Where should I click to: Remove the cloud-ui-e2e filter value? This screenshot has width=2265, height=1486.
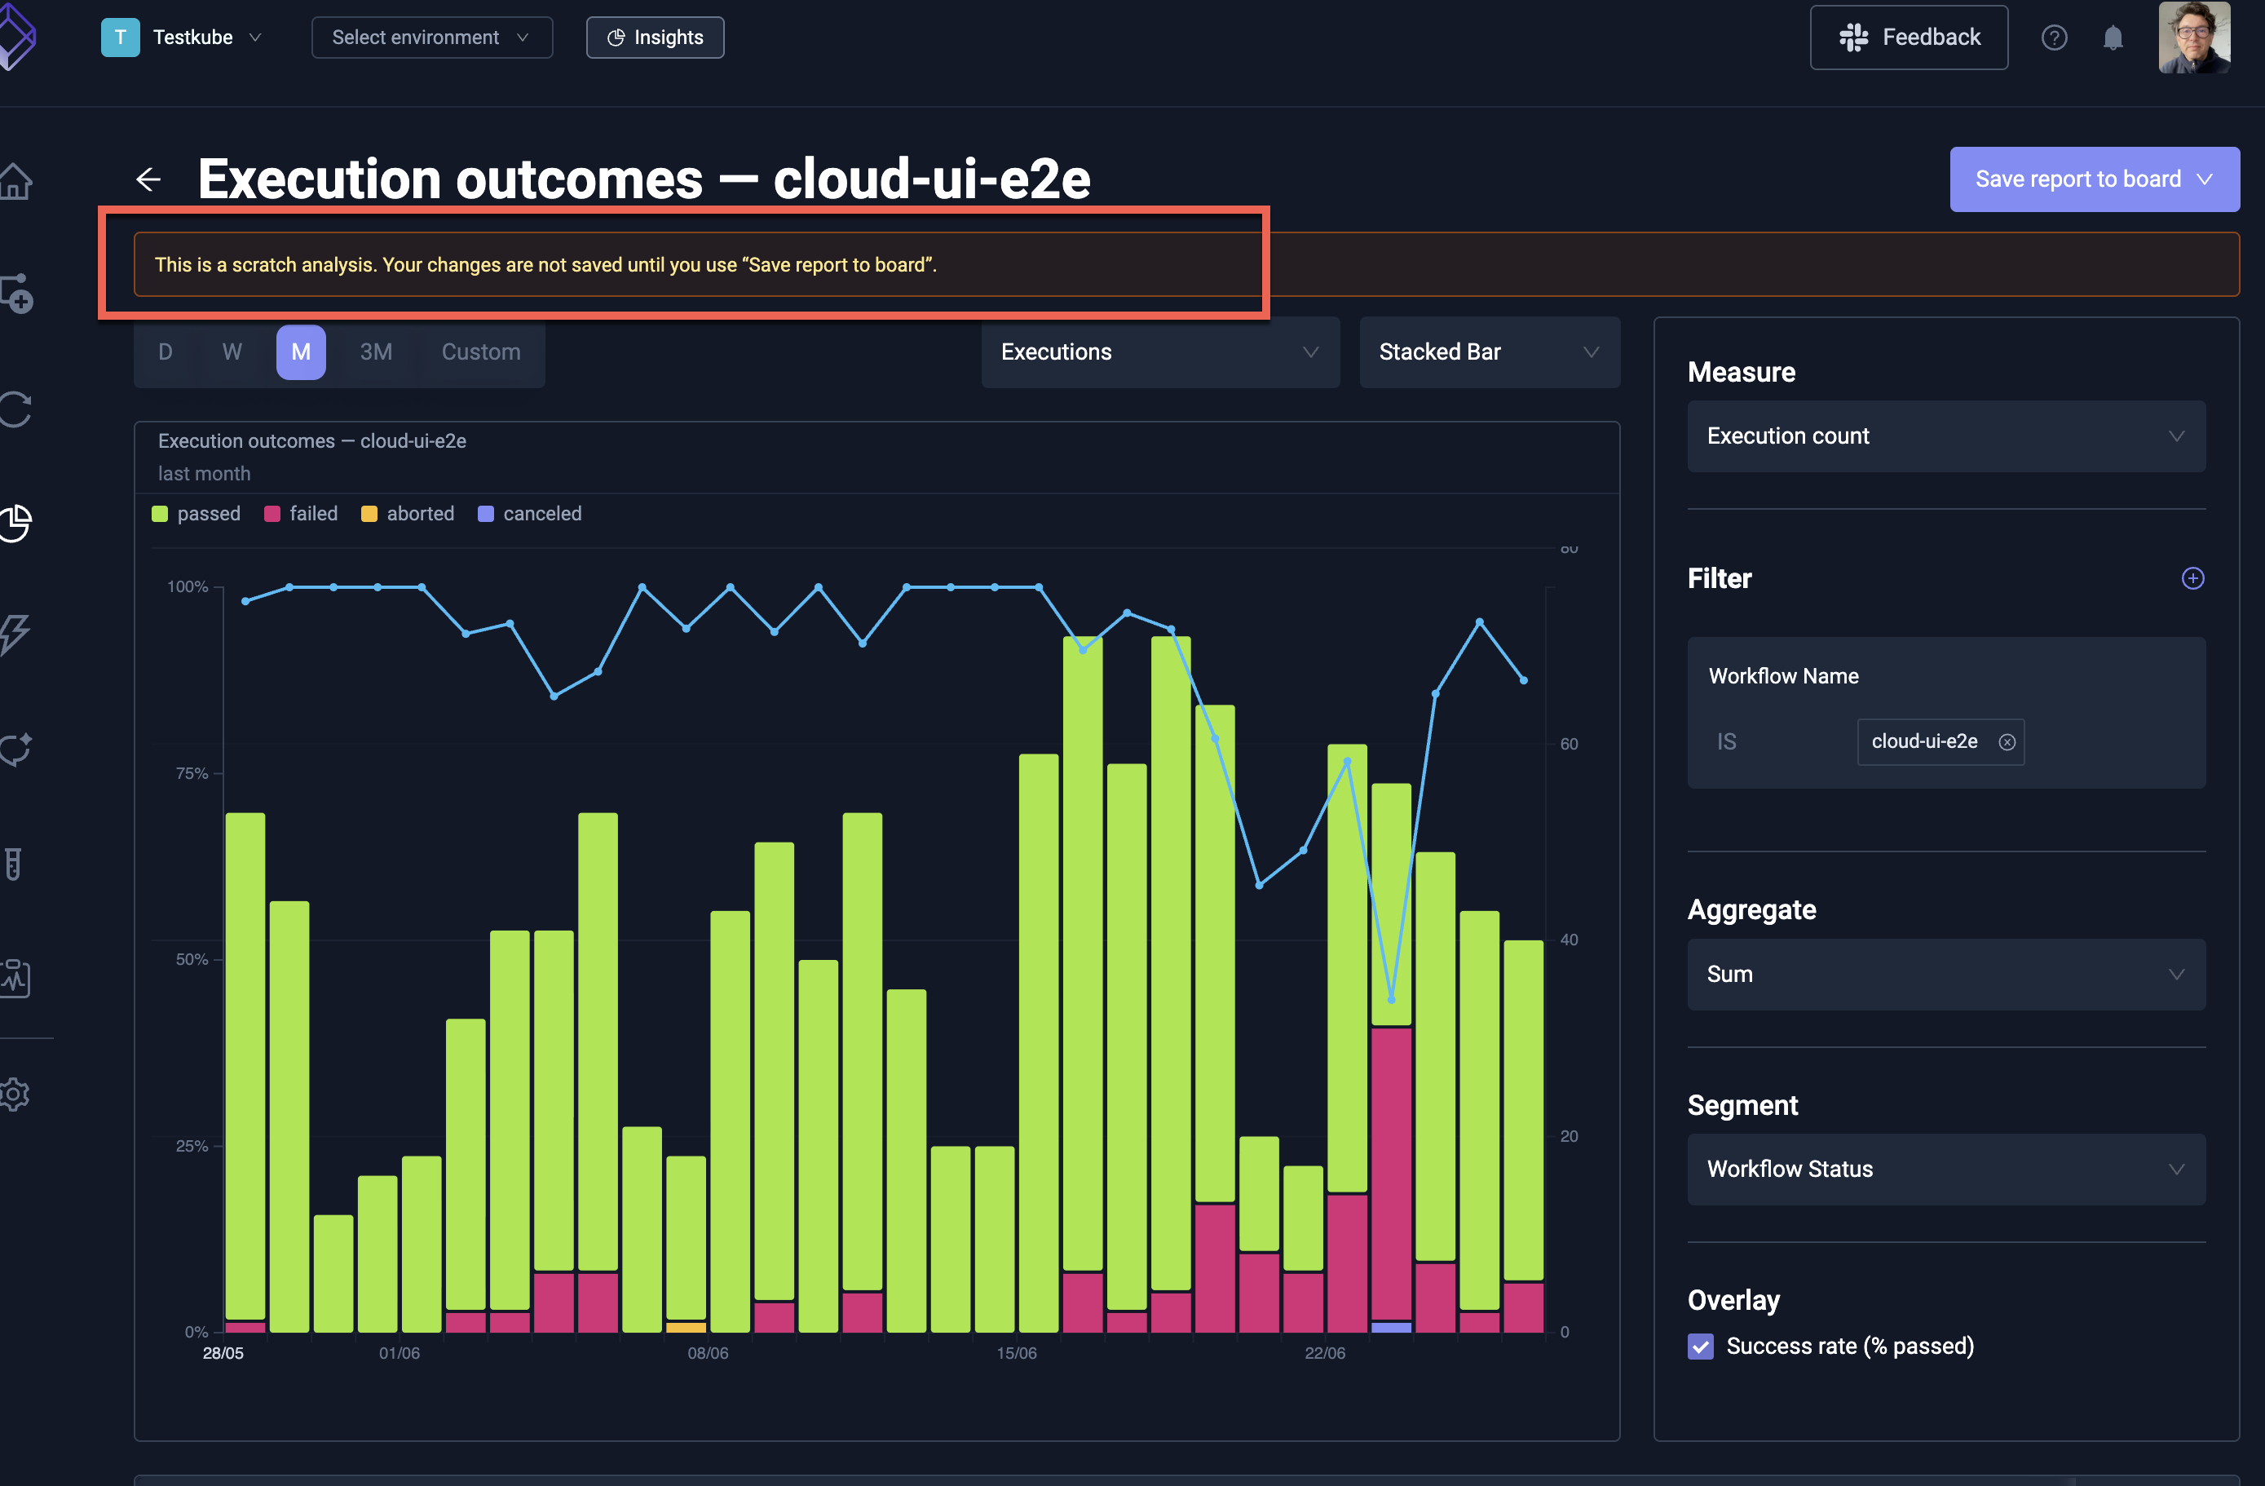coord(2007,741)
